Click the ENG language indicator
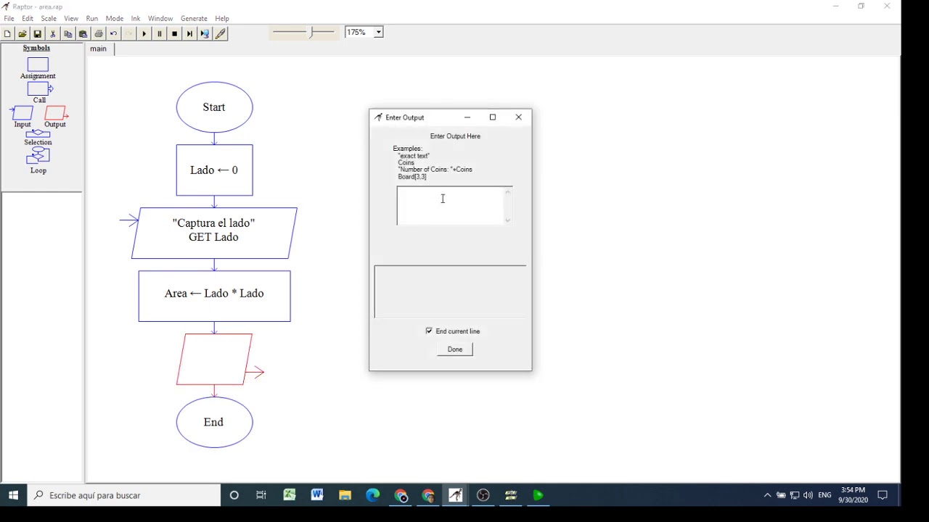The height and width of the screenshot is (522, 929). pyautogui.click(x=824, y=495)
